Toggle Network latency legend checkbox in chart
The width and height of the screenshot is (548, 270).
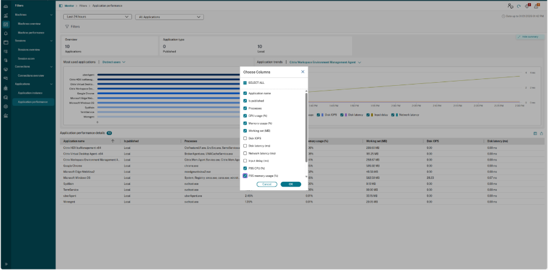coord(393,114)
